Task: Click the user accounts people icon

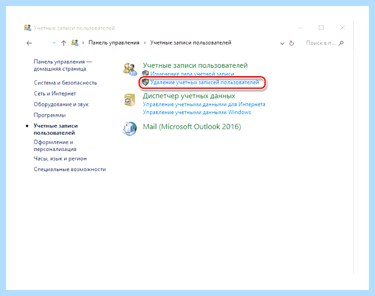Action: [x=130, y=69]
